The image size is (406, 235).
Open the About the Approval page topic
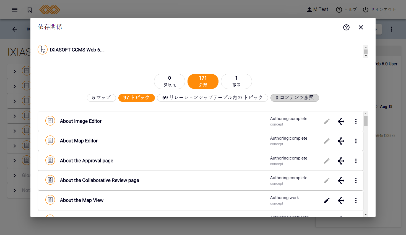click(87, 161)
